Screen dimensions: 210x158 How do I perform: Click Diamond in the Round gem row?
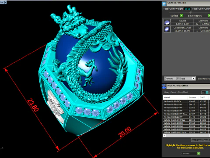203,21
